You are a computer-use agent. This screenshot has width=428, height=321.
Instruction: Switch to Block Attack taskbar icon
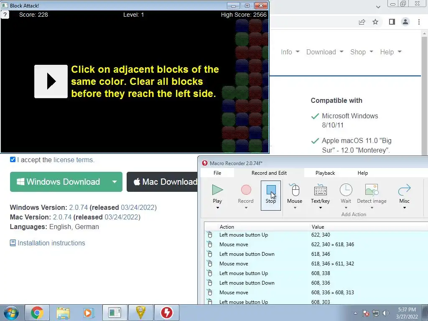pos(115,313)
